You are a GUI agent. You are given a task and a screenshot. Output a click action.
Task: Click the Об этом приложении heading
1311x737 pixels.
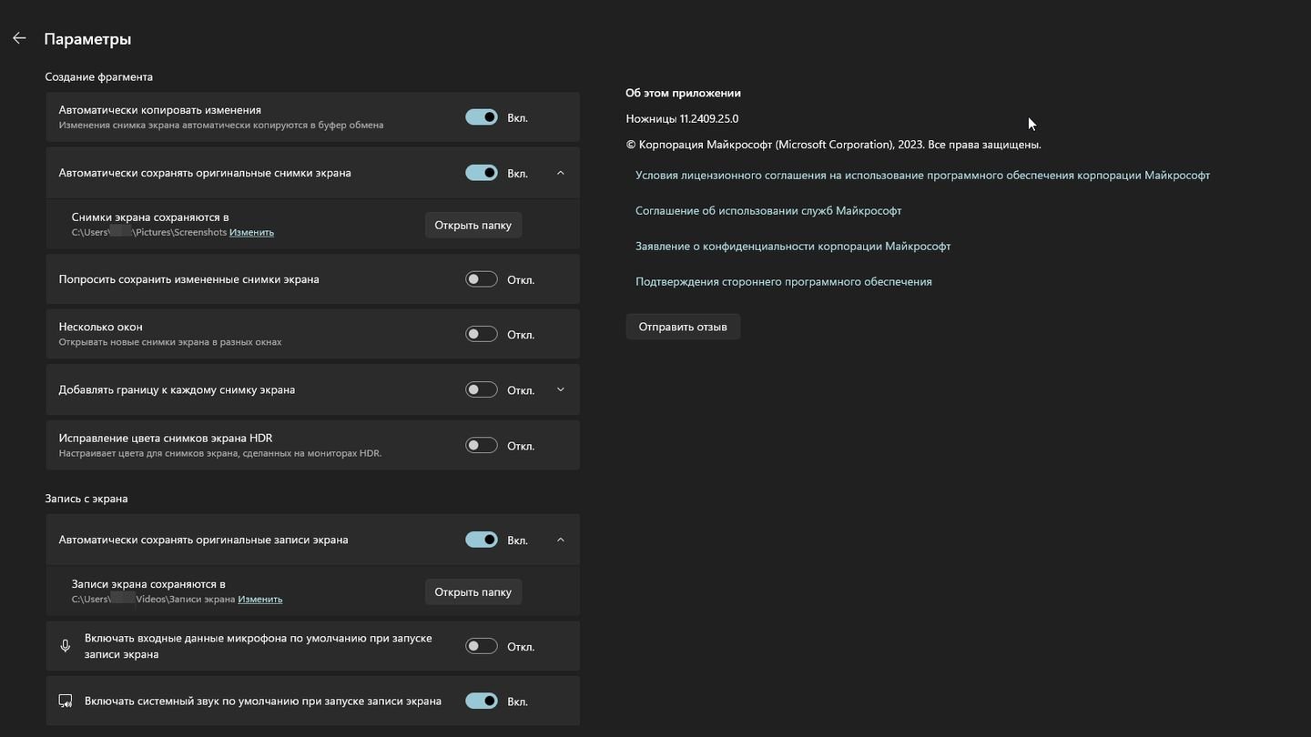pos(683,93)
